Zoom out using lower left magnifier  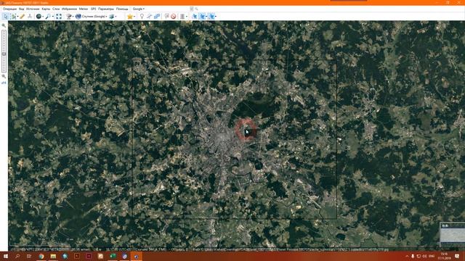4,76
